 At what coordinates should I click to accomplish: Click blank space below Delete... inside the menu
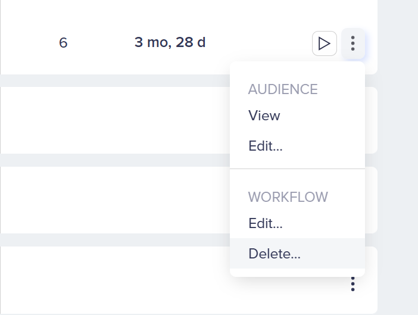(297, 272)
